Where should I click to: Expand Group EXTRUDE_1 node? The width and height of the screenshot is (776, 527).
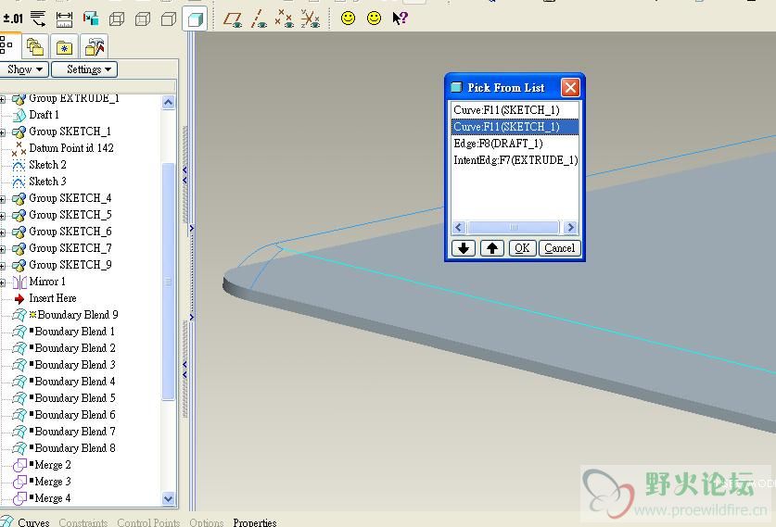point(3,99)
